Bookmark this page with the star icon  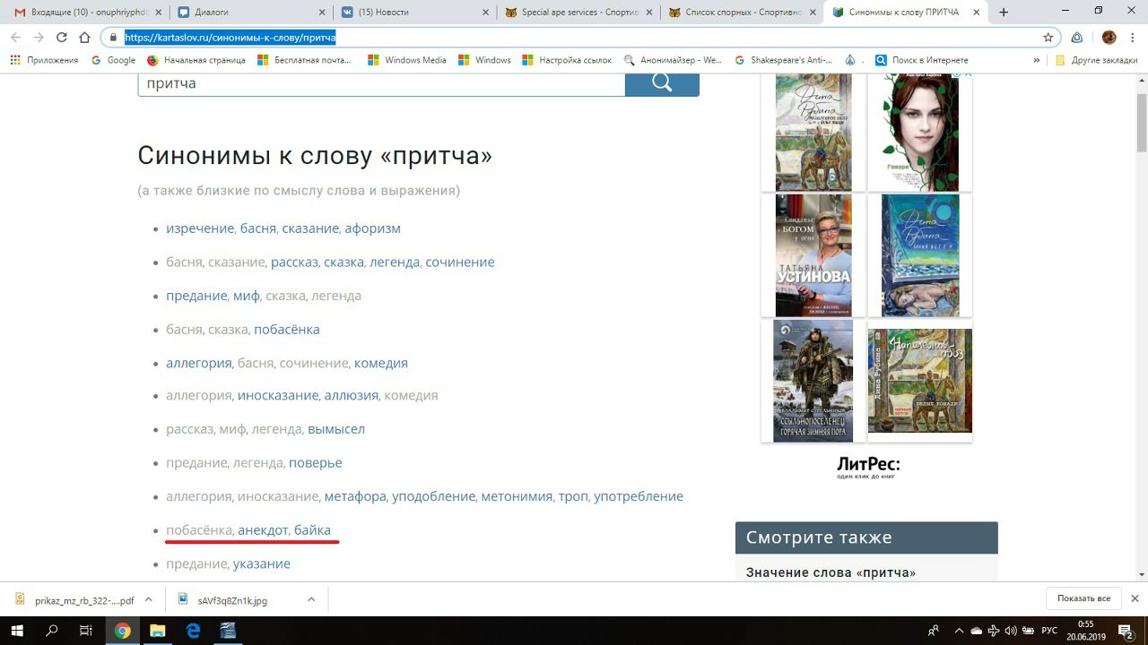[1048, 38]
